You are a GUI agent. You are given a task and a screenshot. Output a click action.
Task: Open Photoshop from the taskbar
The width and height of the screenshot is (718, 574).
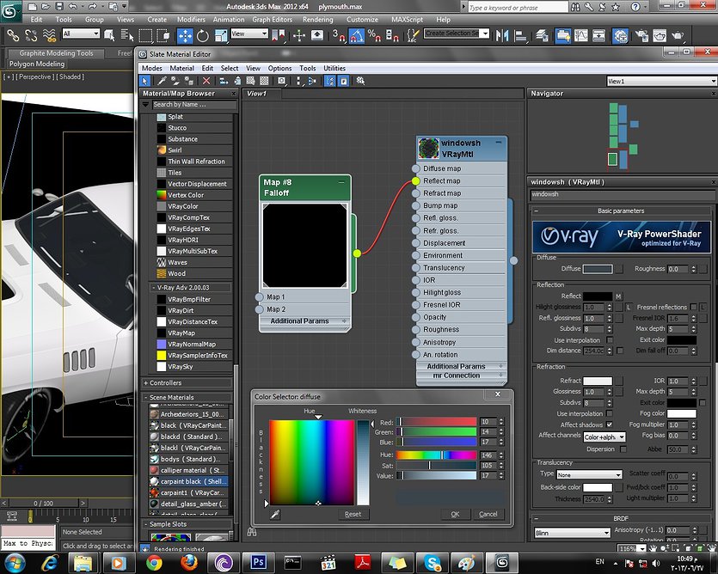pyautogui.click(x=258, y=562)
